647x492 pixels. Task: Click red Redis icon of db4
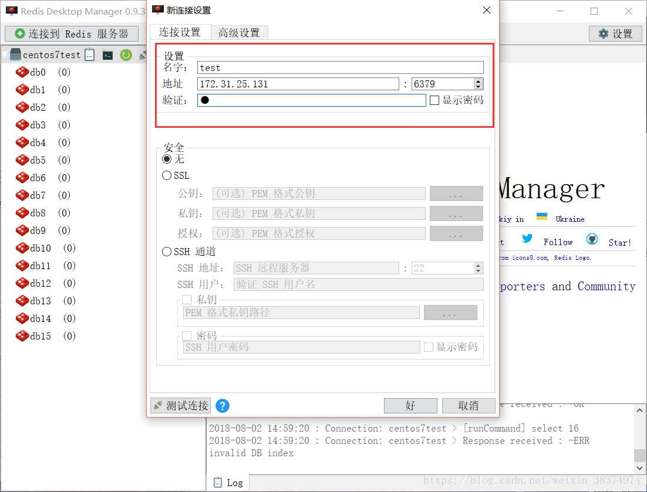point(22,142)
